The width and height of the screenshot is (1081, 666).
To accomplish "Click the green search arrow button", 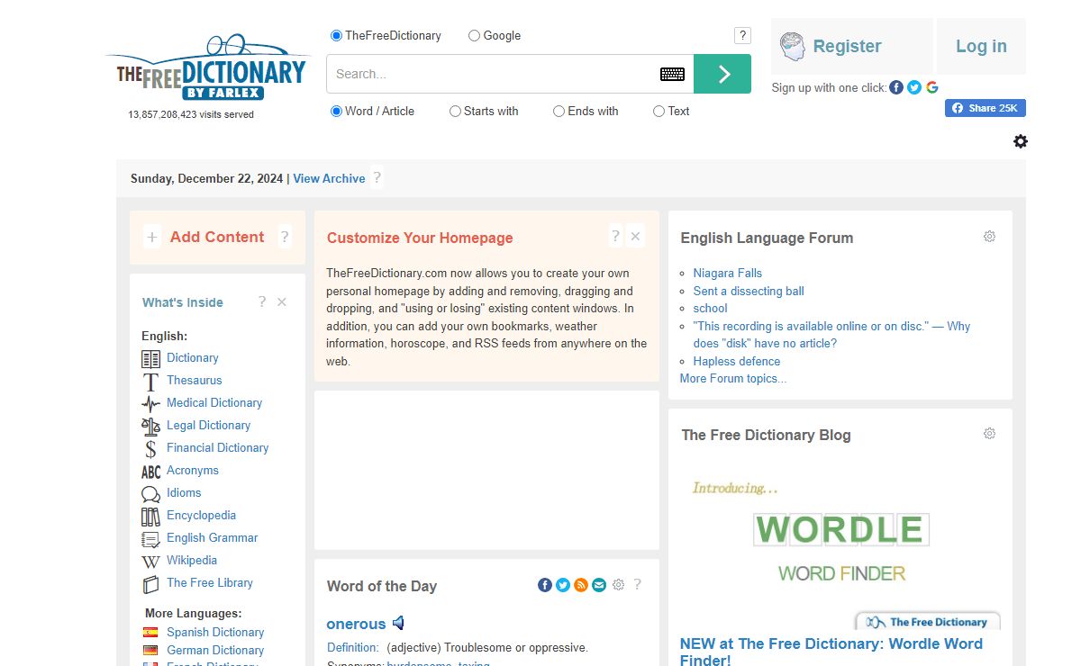I will click(x=722, y=74).
